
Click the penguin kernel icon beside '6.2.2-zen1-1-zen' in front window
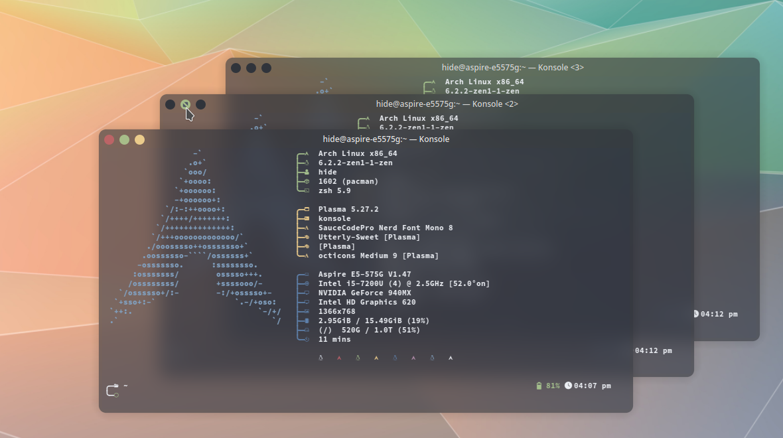307,163
